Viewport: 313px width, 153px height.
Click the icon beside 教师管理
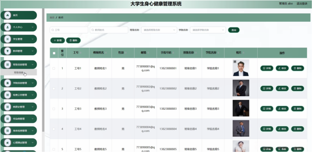pos(8,51)
